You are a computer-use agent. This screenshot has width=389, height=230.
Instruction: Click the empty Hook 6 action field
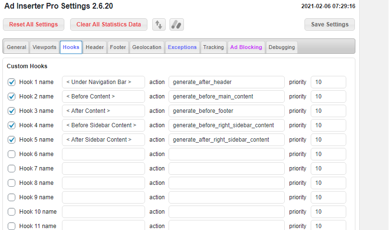(227, 154)
